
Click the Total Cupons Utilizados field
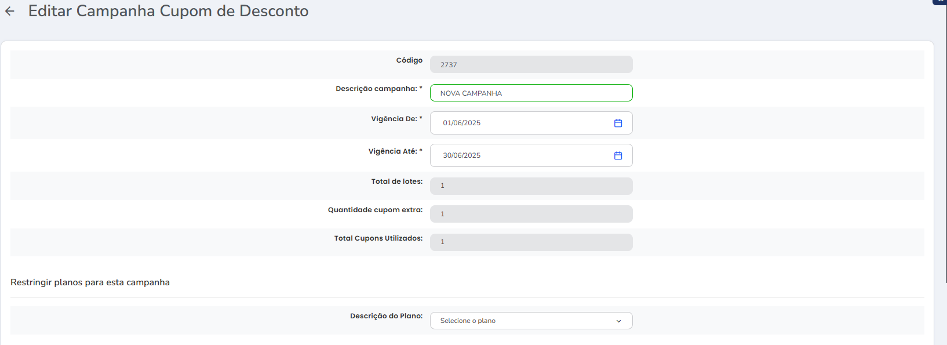click(x=531, y=242)
